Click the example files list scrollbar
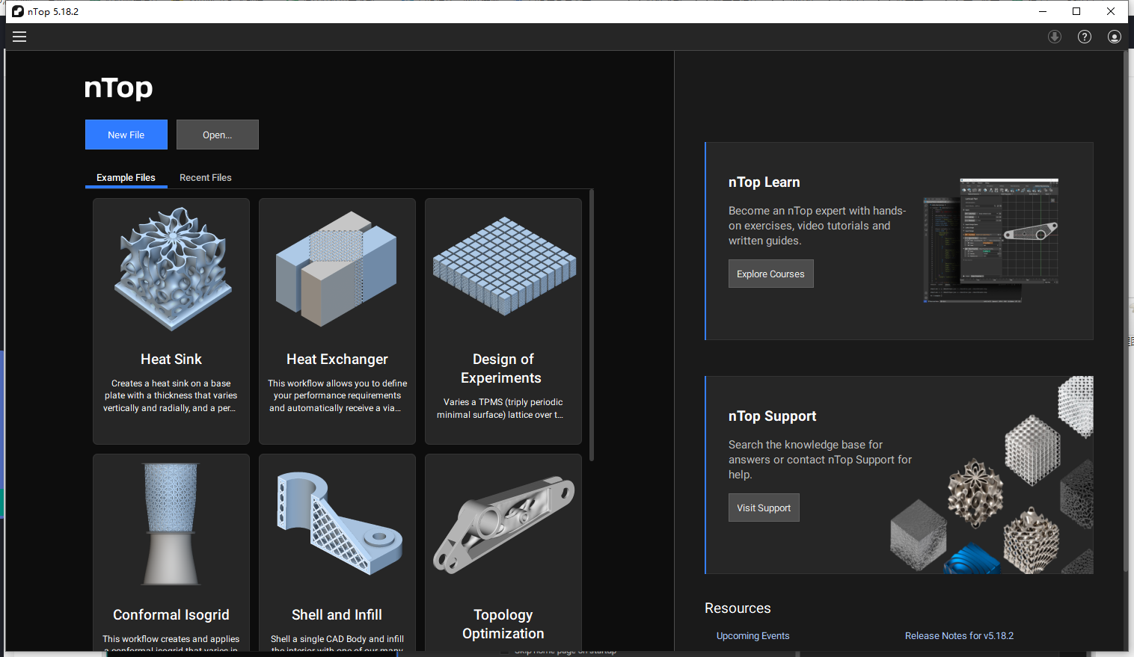This screenshot has height=657, width=1134. tap(592, 325)
